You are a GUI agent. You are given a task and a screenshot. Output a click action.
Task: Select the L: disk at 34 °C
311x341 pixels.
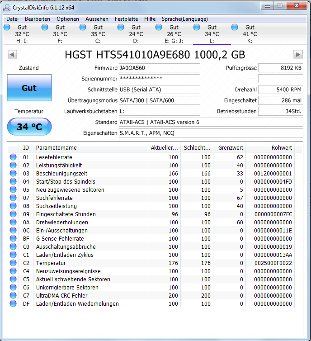212,34
